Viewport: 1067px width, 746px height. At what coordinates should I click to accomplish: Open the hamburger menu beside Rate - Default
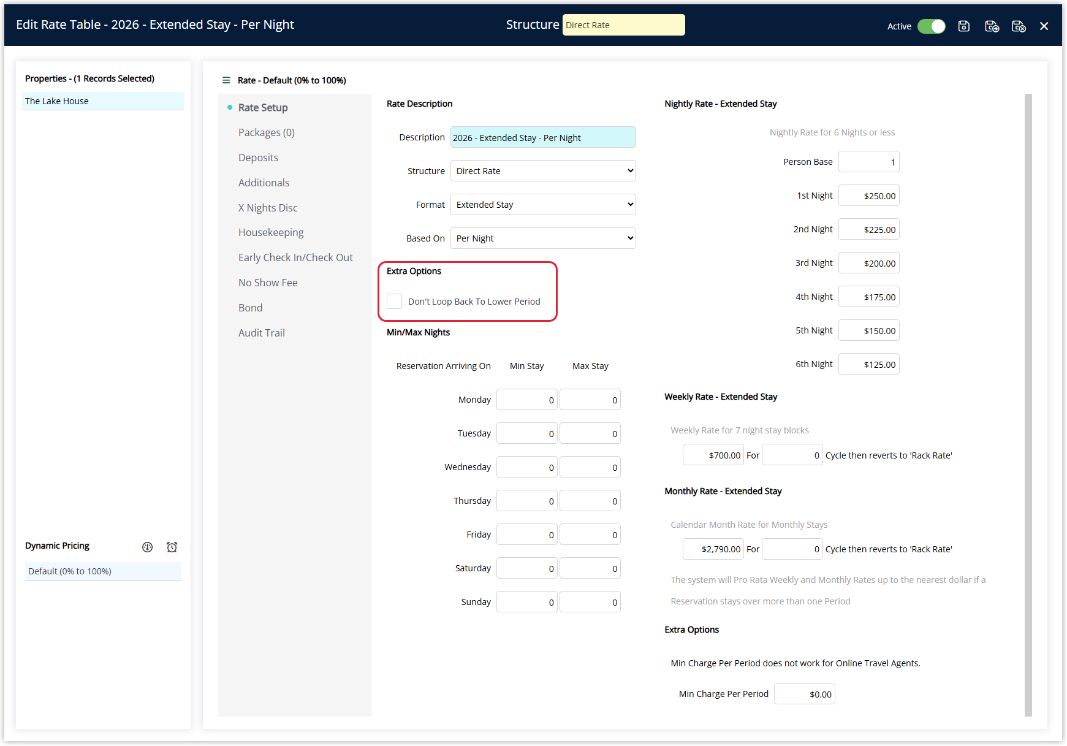coord(226,80)
